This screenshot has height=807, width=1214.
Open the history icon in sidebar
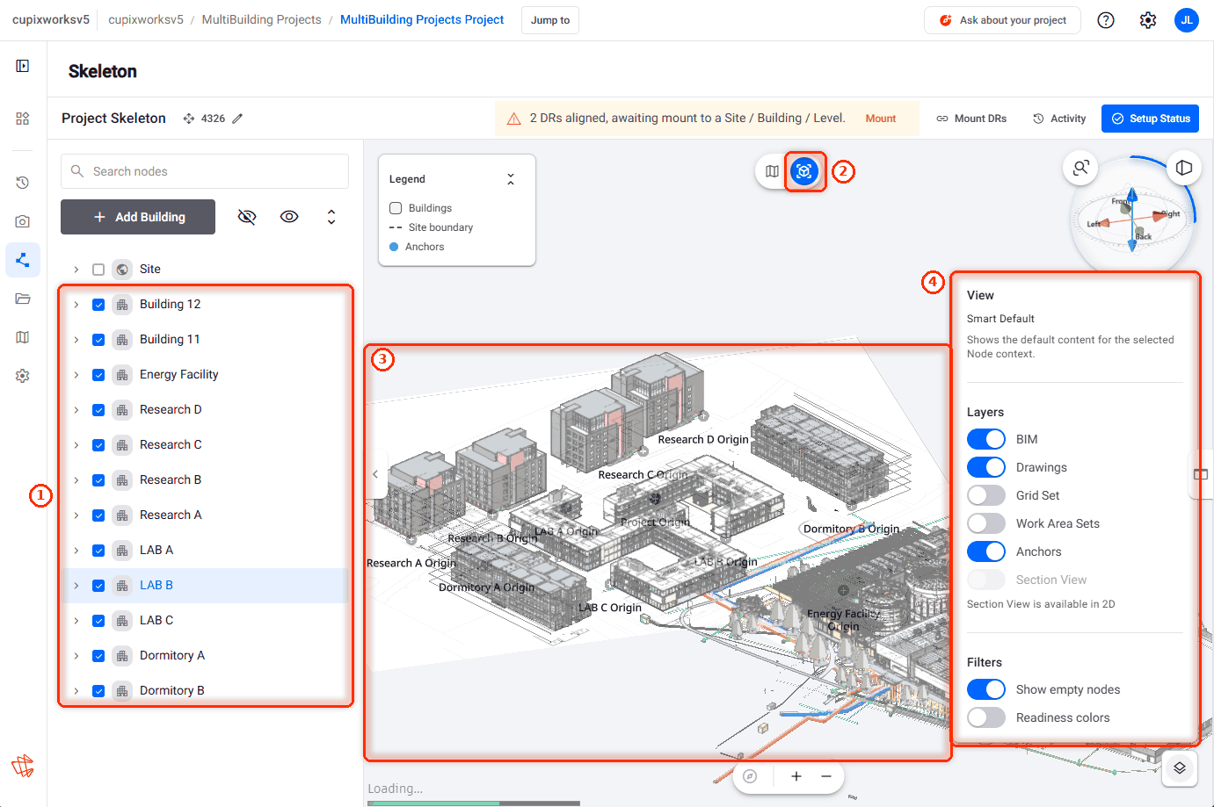coord(23,183)
